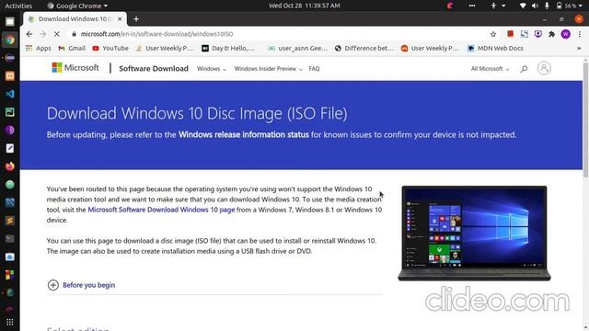Open the Screenshot camera icon in dock
The width and height of the screenshot is (589, 331).
(x=10, y=257)
